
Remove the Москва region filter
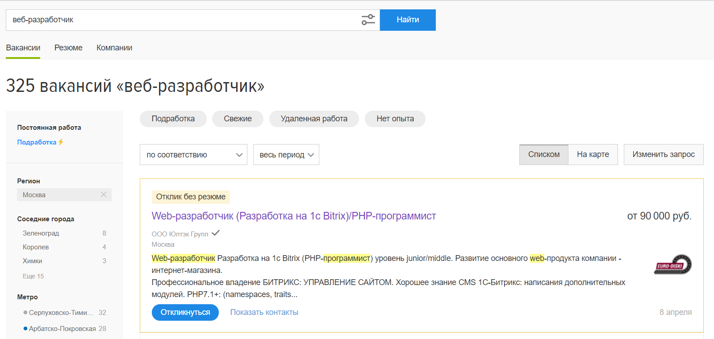pyautogui.click(x=104, y=194)
